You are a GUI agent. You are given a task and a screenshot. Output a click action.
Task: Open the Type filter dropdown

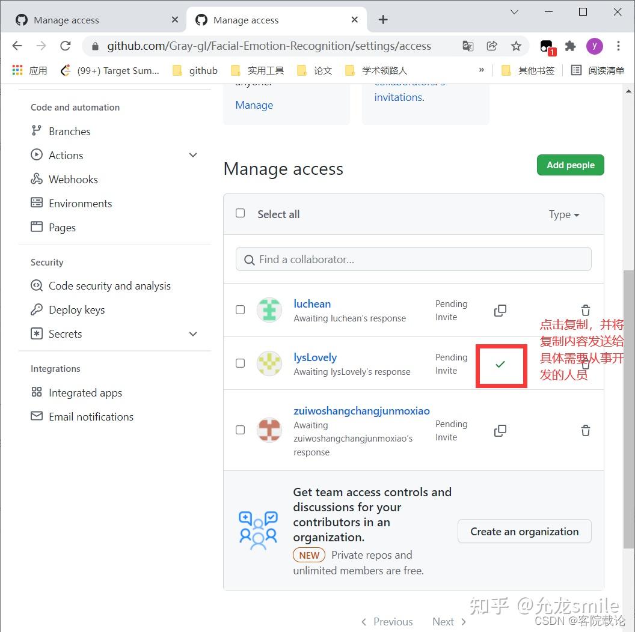click(563, 214)
